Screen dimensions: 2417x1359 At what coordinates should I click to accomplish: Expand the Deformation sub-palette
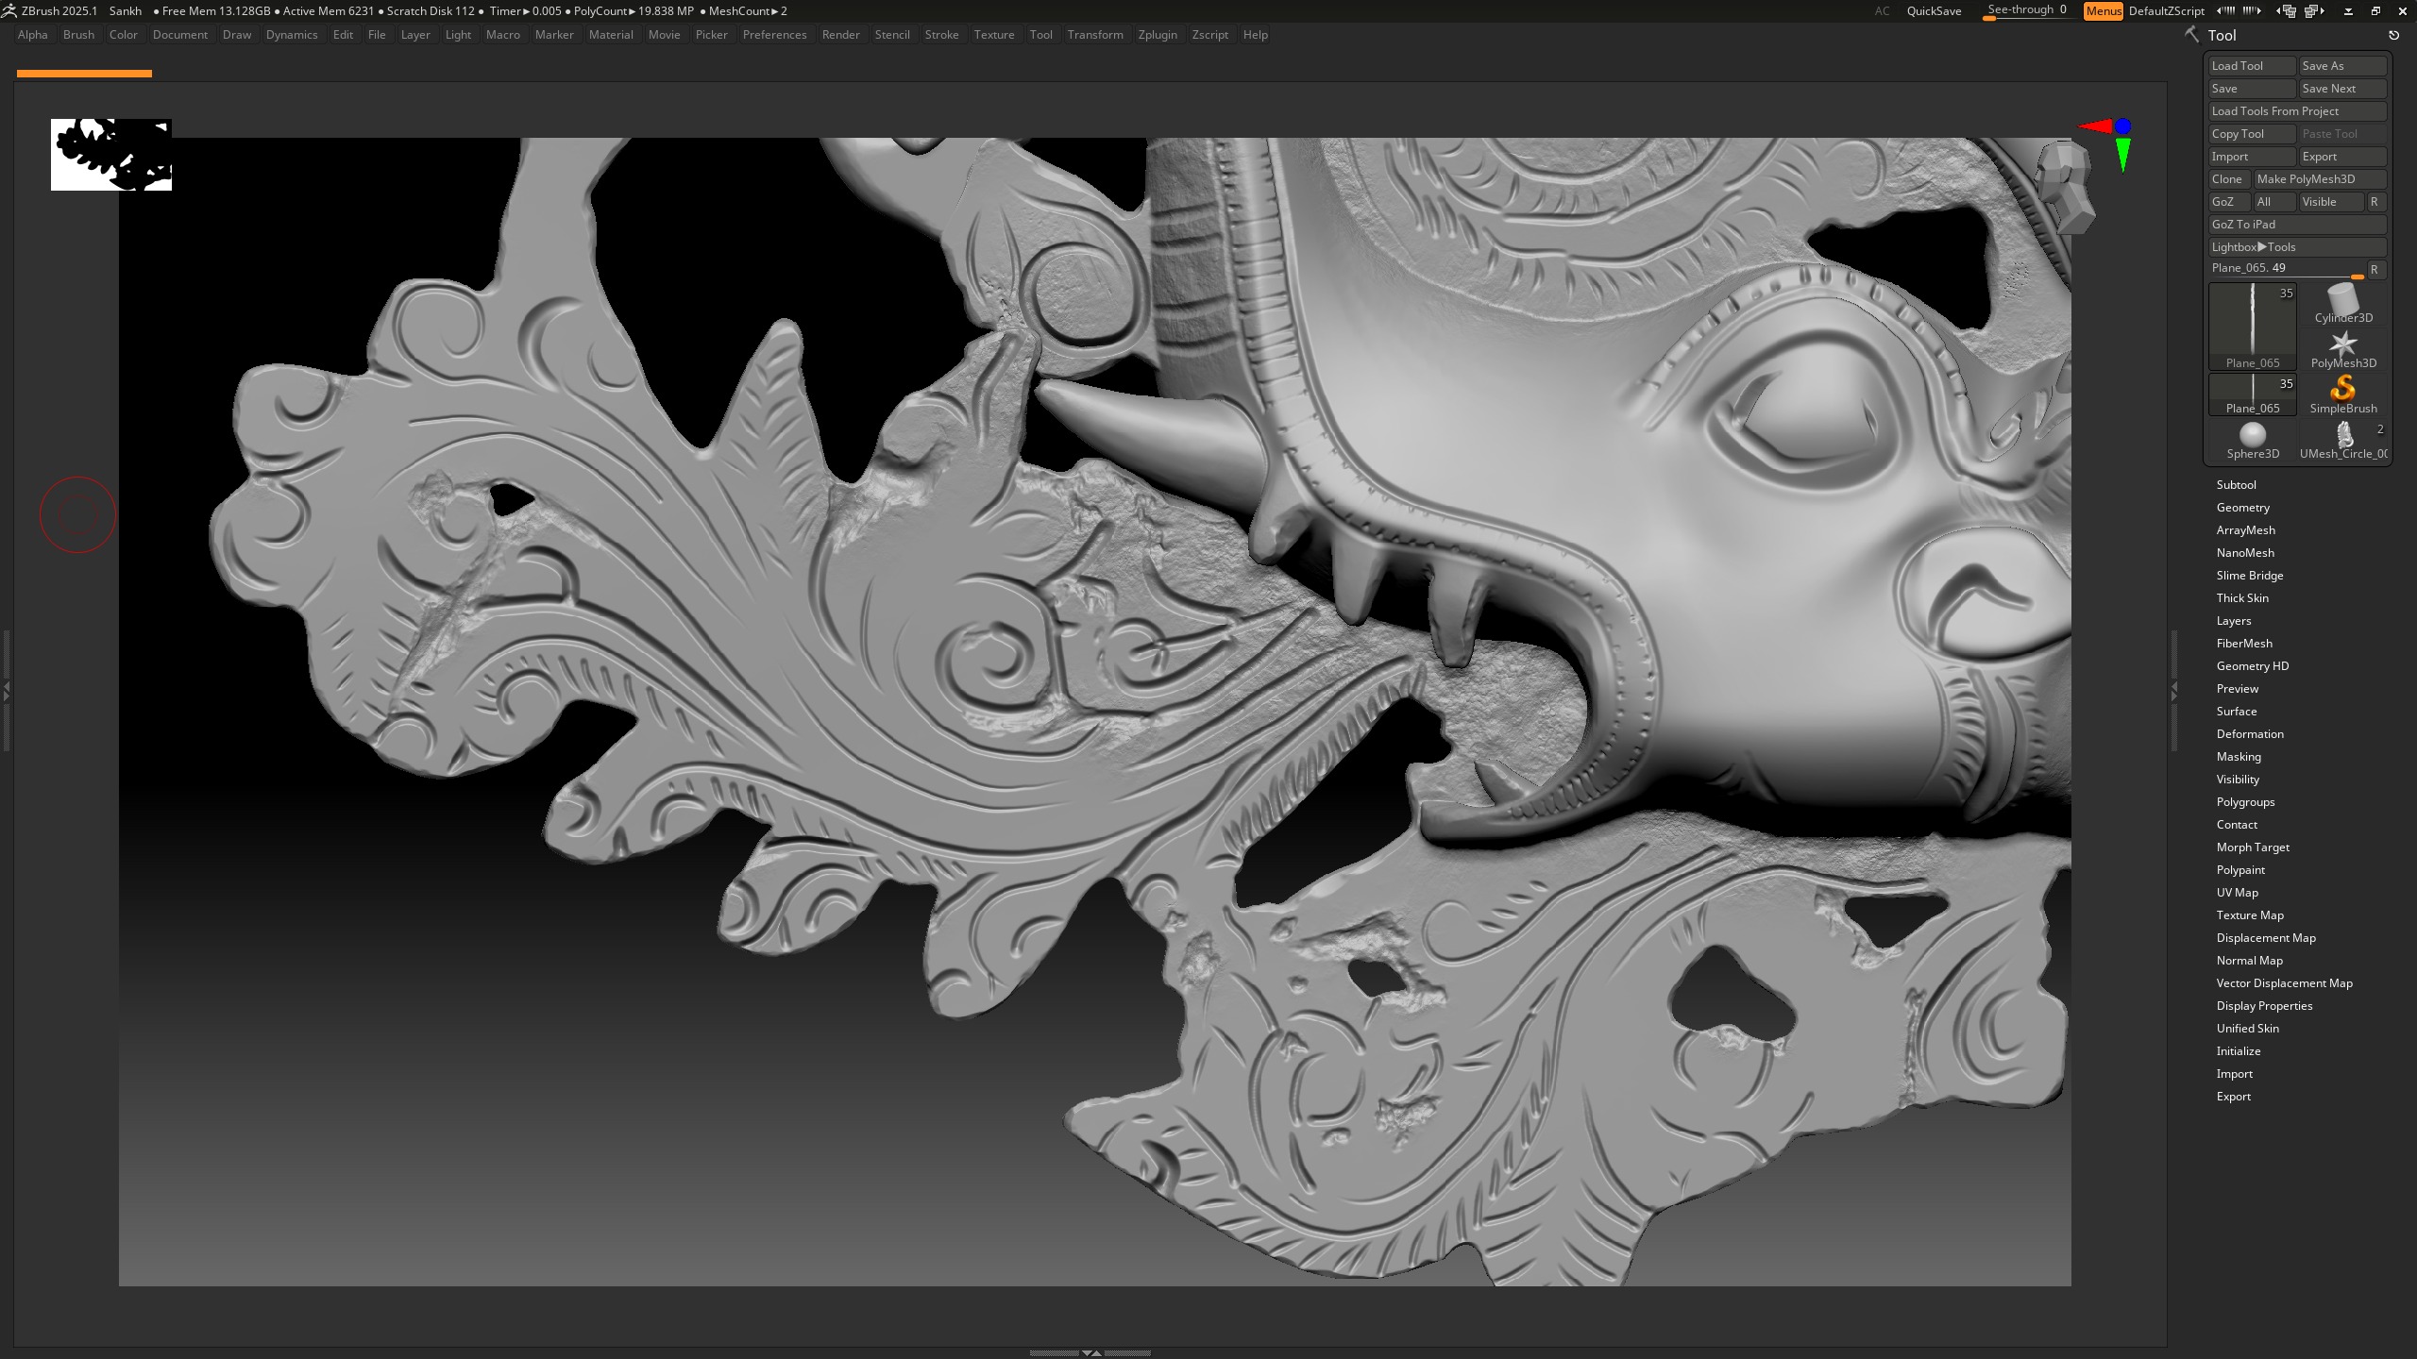[2250, 734]
